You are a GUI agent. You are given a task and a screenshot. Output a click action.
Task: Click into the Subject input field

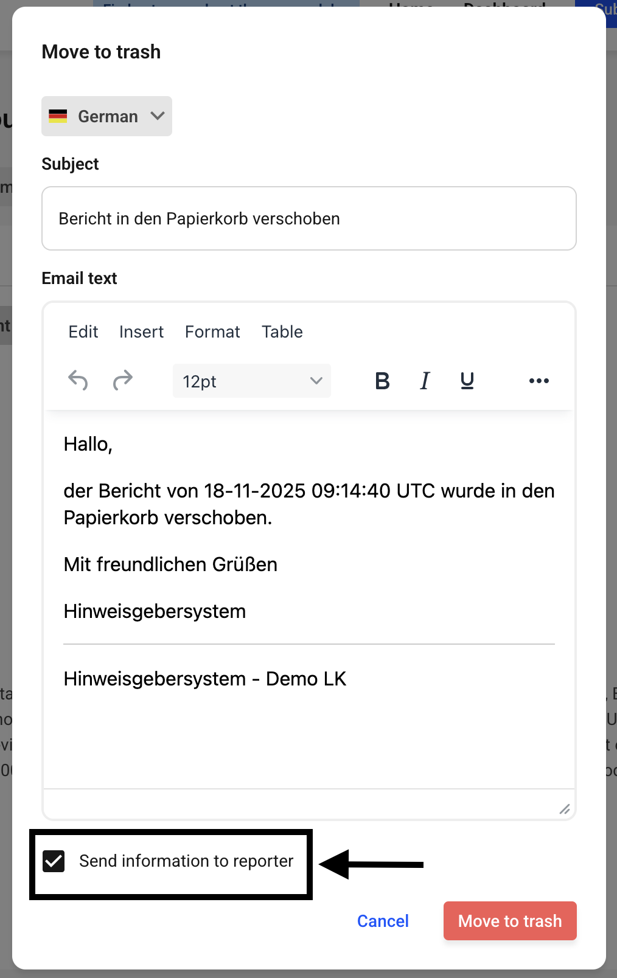(309, 219)
